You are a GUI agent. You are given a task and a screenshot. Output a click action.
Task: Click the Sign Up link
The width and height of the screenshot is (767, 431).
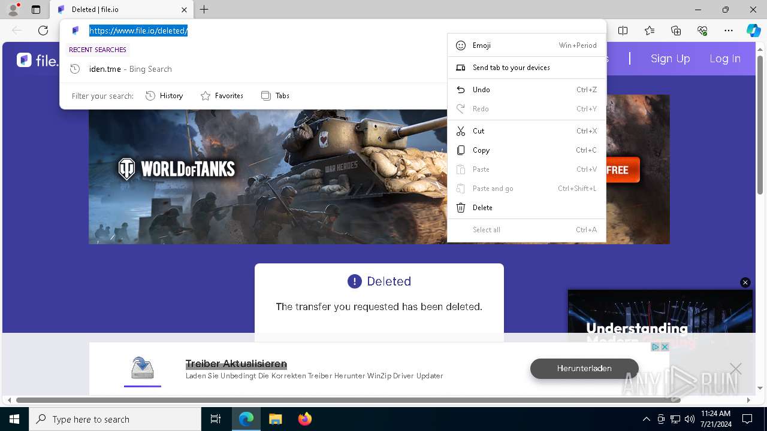(671, 59)
